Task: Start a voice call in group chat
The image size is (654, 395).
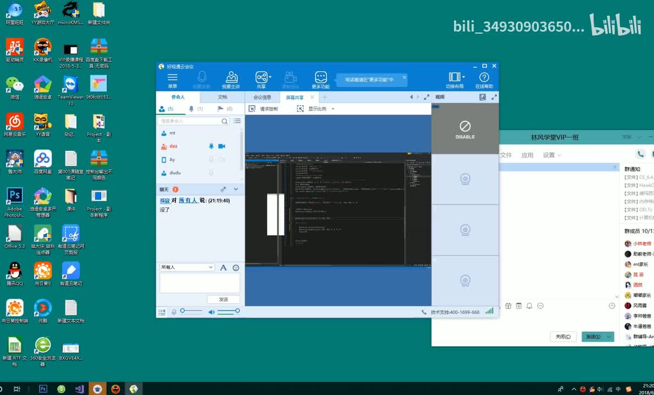Action: point(640,154)
